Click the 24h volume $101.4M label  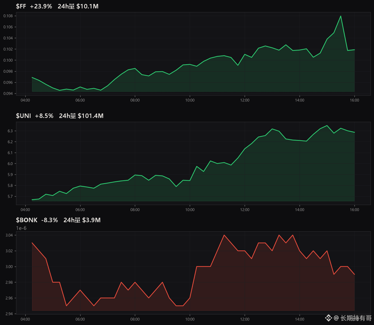81,116
